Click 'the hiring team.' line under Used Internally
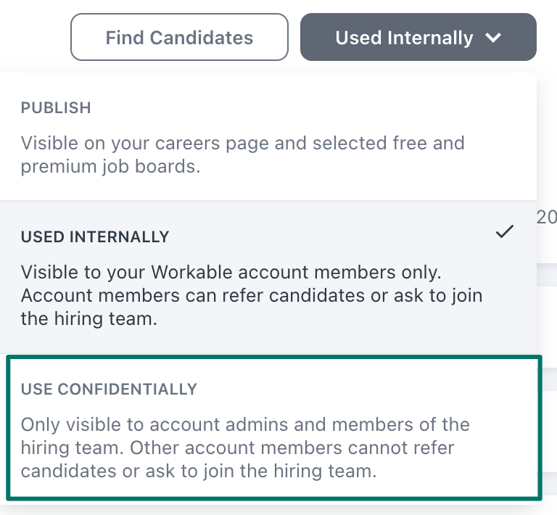557x515 pixels. [x=88, y=319]
